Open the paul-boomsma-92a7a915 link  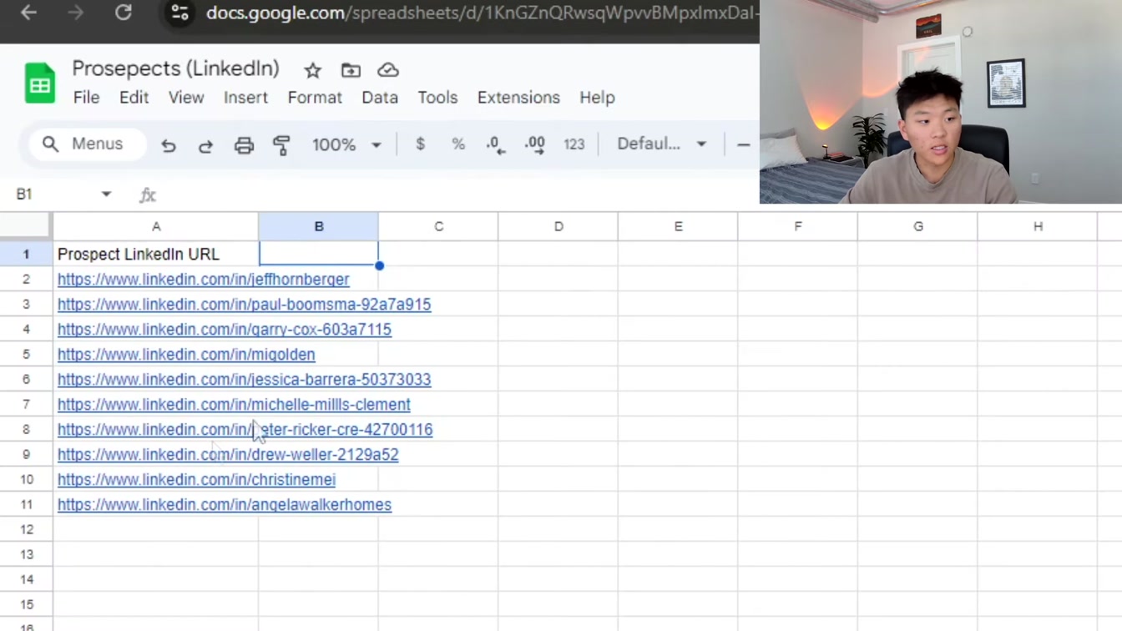244,304
